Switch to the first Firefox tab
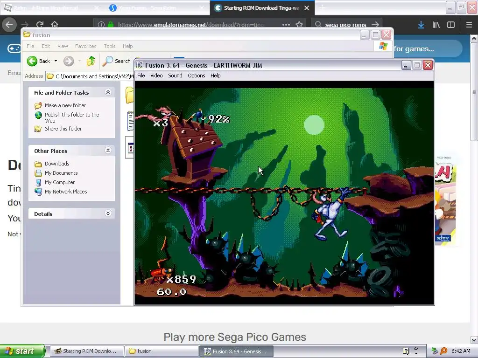The height and width of the screenshot is (358, 478). click(x=52, y=8)
